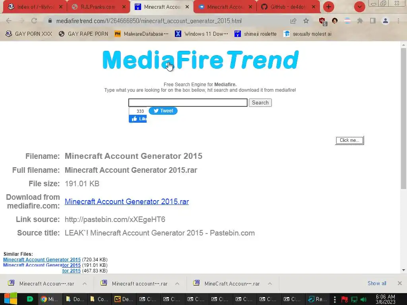Show taskbar overflow three-dot menu
This screenshot has height=305, width=407.
[x=335, y=299]
